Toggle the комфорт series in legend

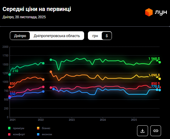click(x=16, y=134)
